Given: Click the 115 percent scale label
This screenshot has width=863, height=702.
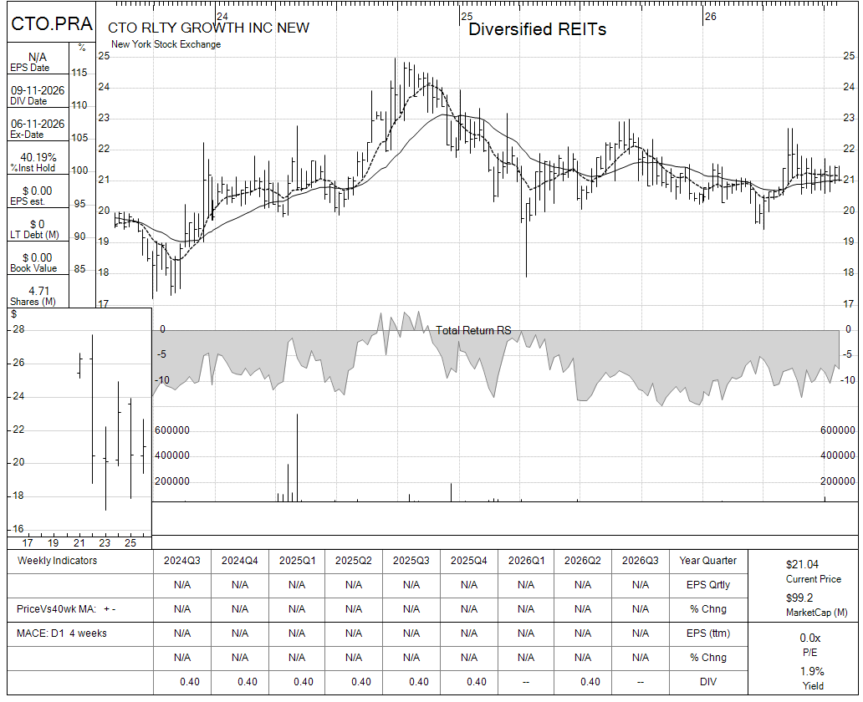Looking at the screenshot, I should tap(79, 73).
